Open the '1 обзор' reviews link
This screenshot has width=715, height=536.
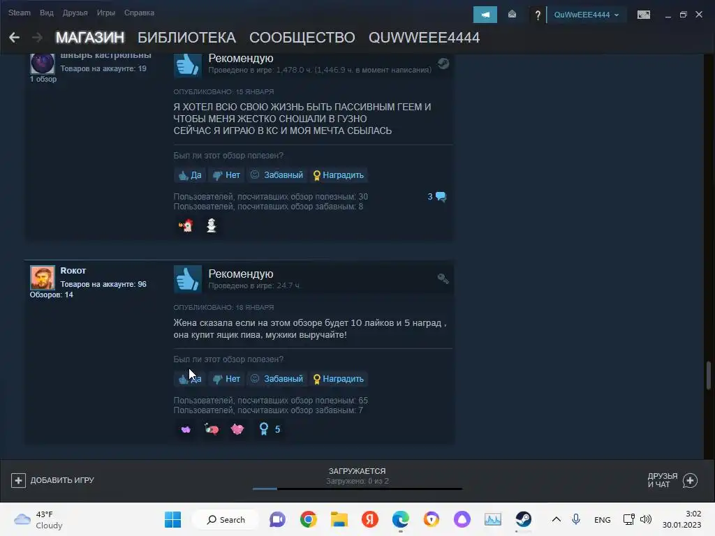point(43,79)
